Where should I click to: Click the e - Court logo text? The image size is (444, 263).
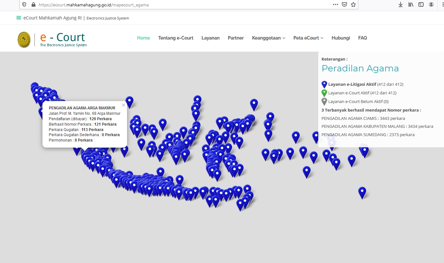[63, 37]
